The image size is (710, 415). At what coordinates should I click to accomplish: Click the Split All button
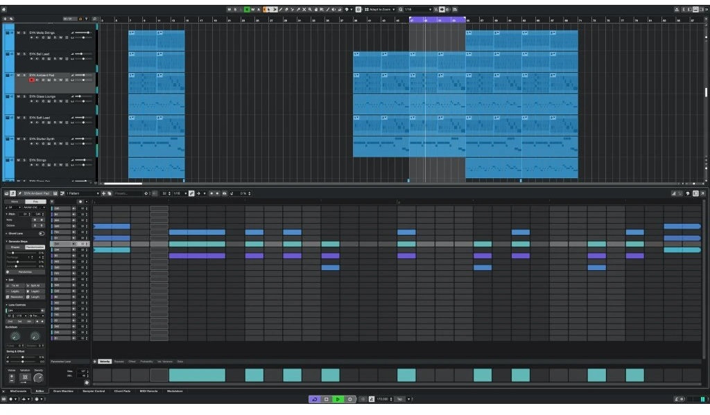(x=35, y=285)
